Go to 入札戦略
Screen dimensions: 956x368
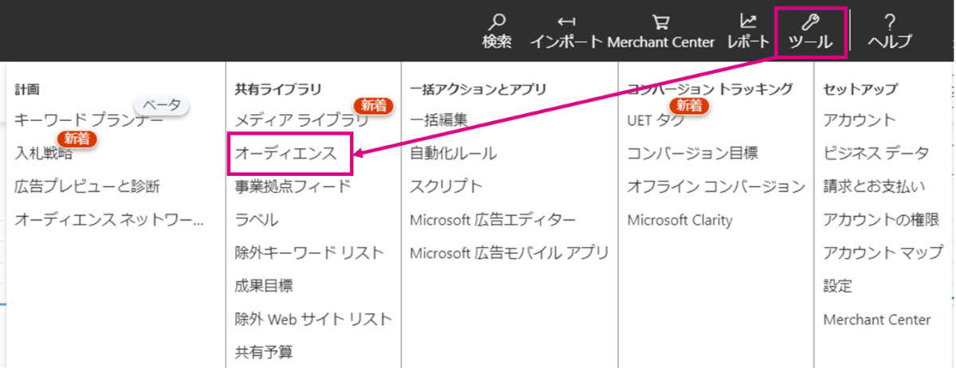[x=43, y=153]
